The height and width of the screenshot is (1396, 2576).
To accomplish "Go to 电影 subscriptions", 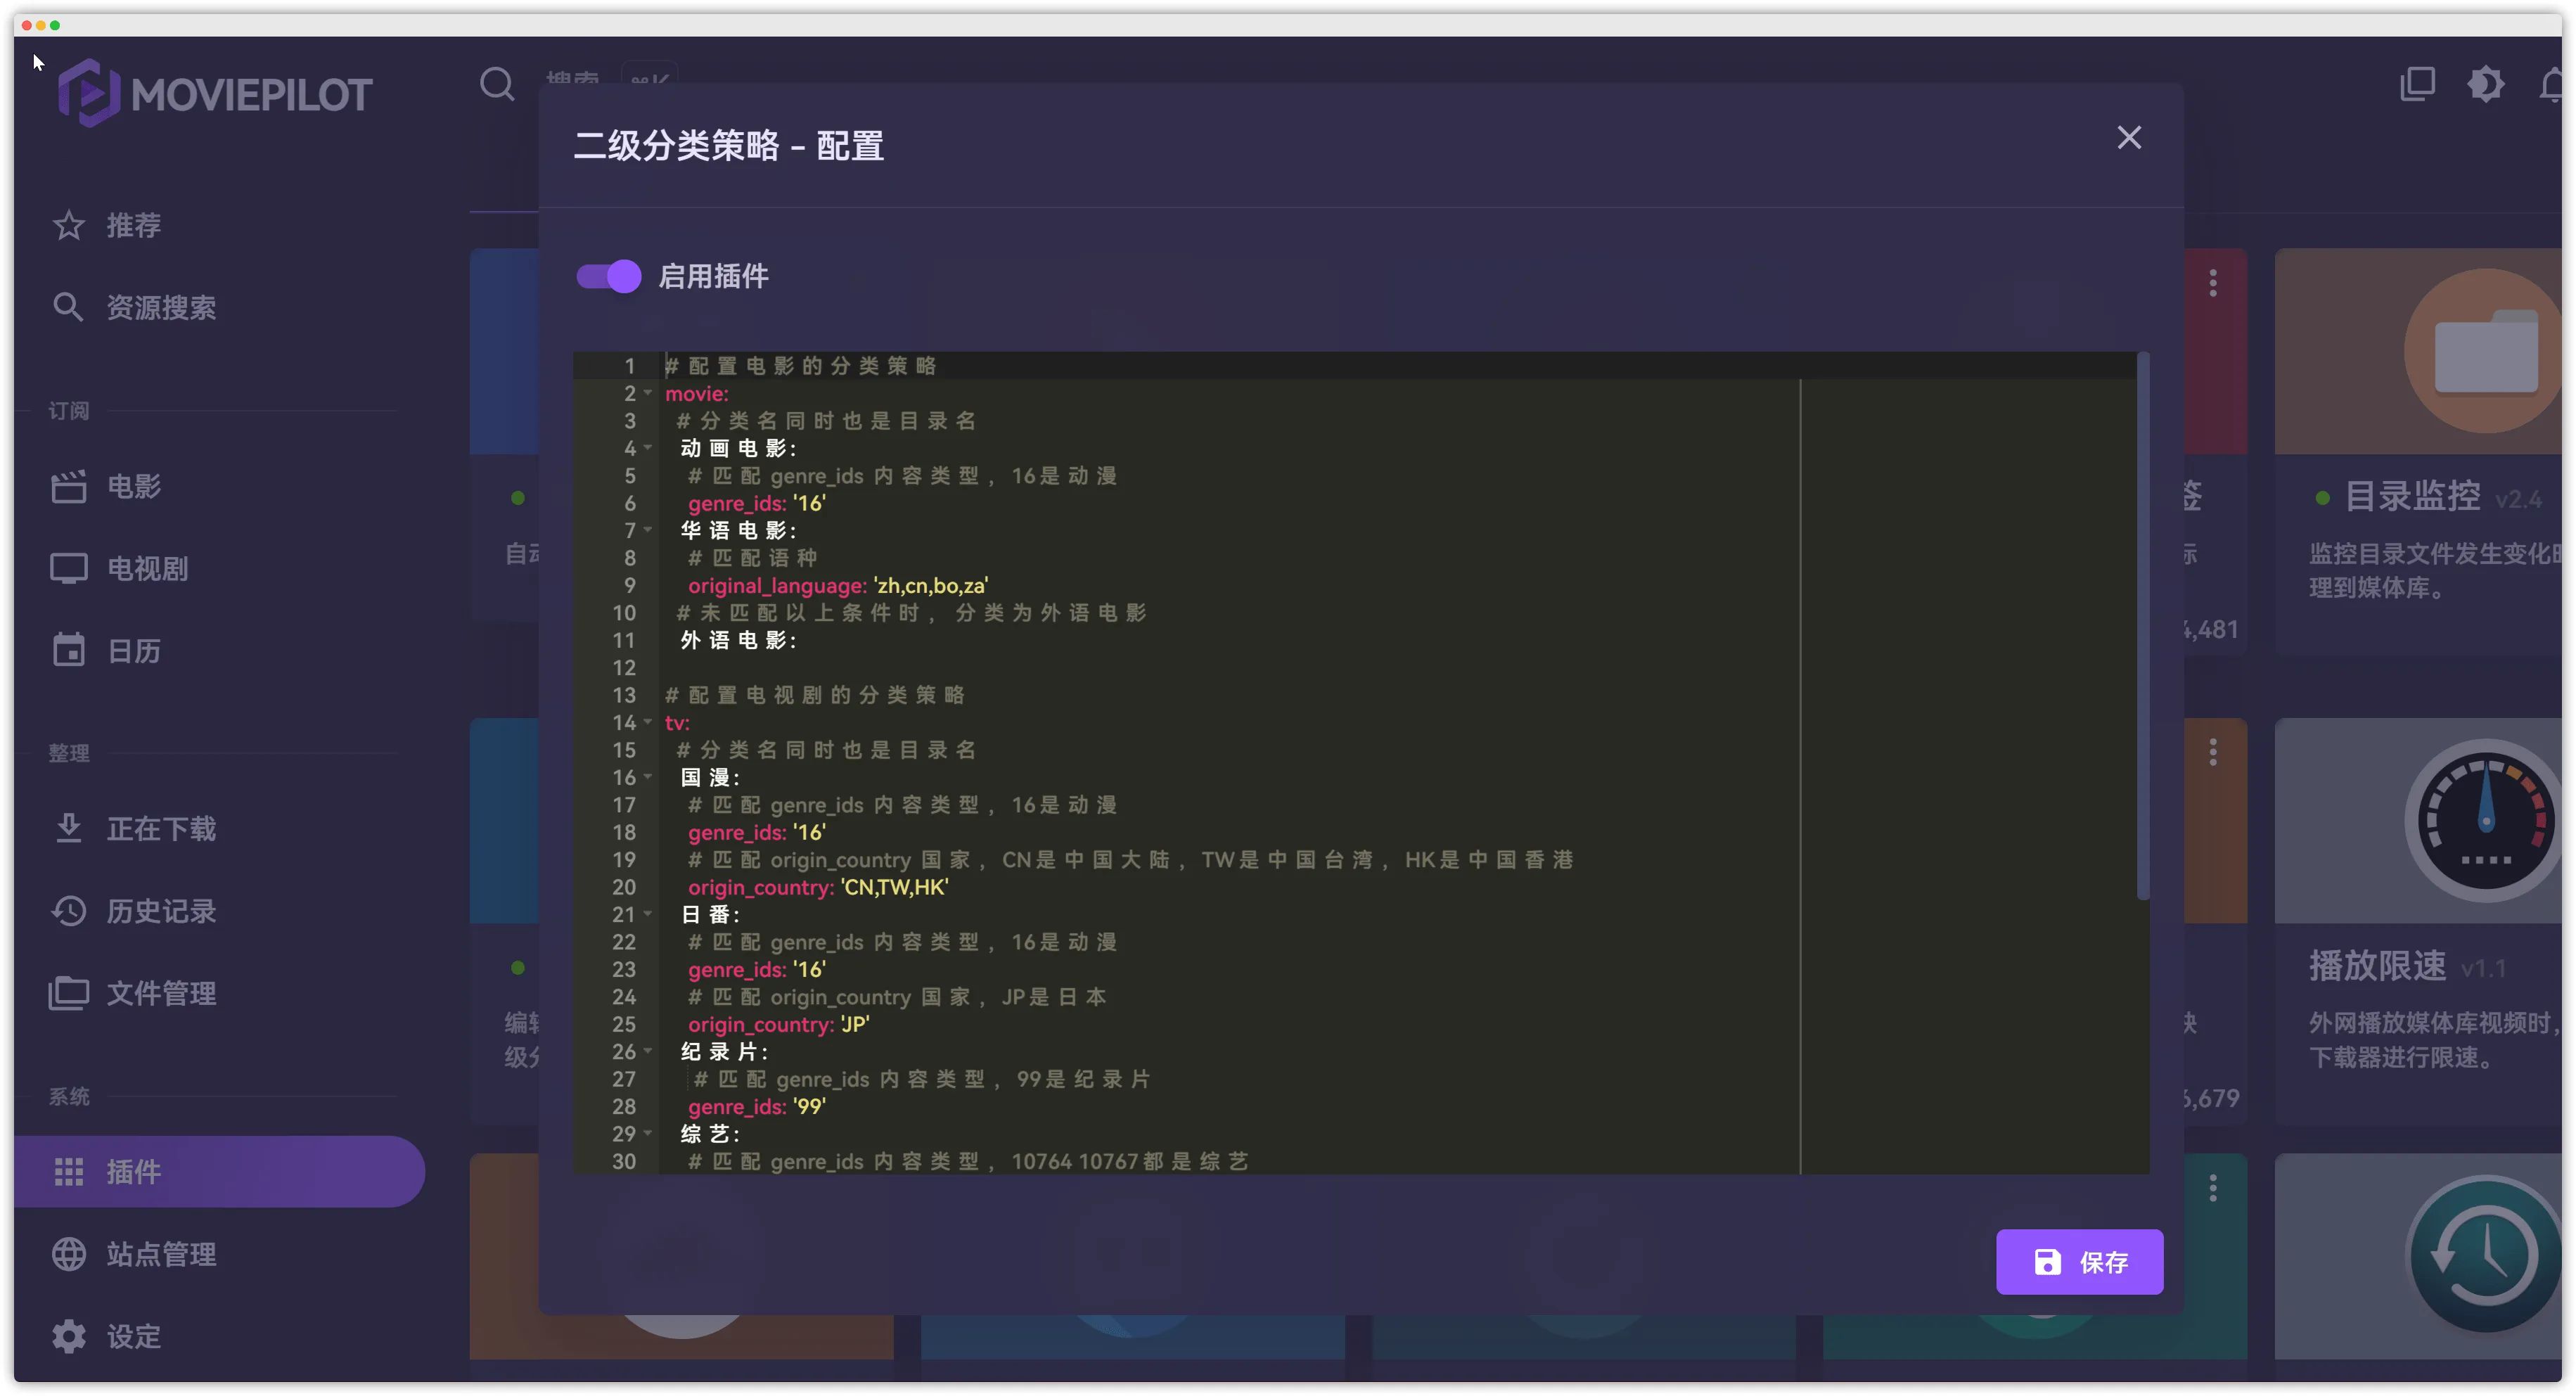I will click(x=220, y=486).
